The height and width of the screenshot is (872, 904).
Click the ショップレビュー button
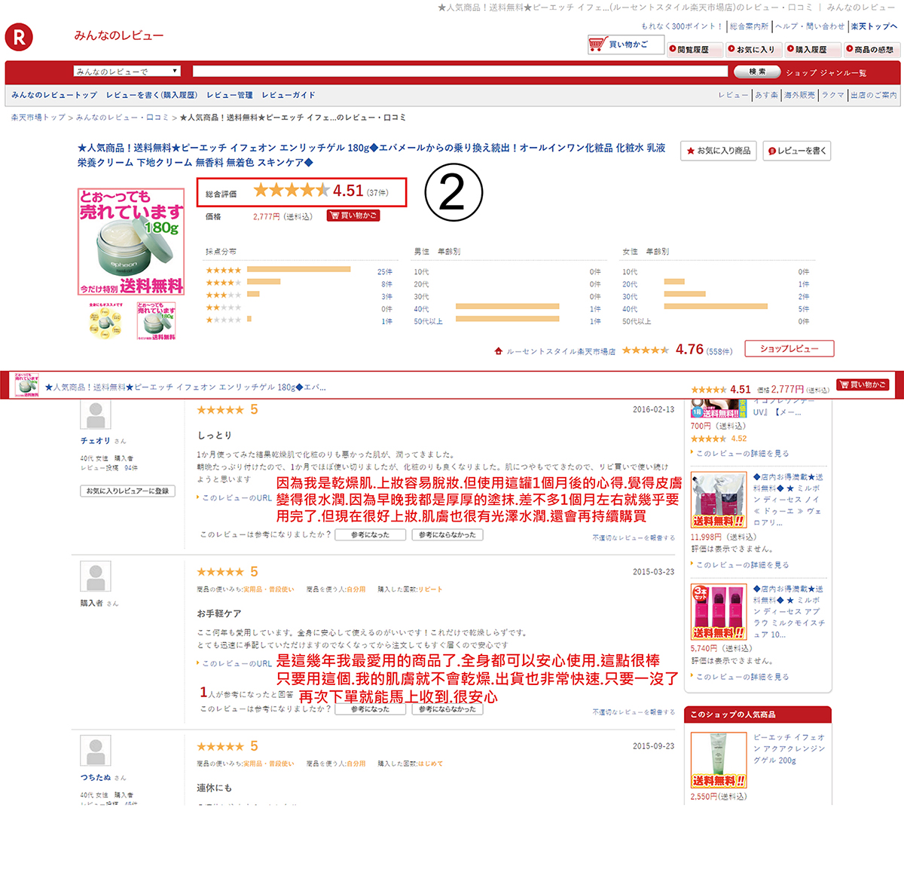(789, 349)
